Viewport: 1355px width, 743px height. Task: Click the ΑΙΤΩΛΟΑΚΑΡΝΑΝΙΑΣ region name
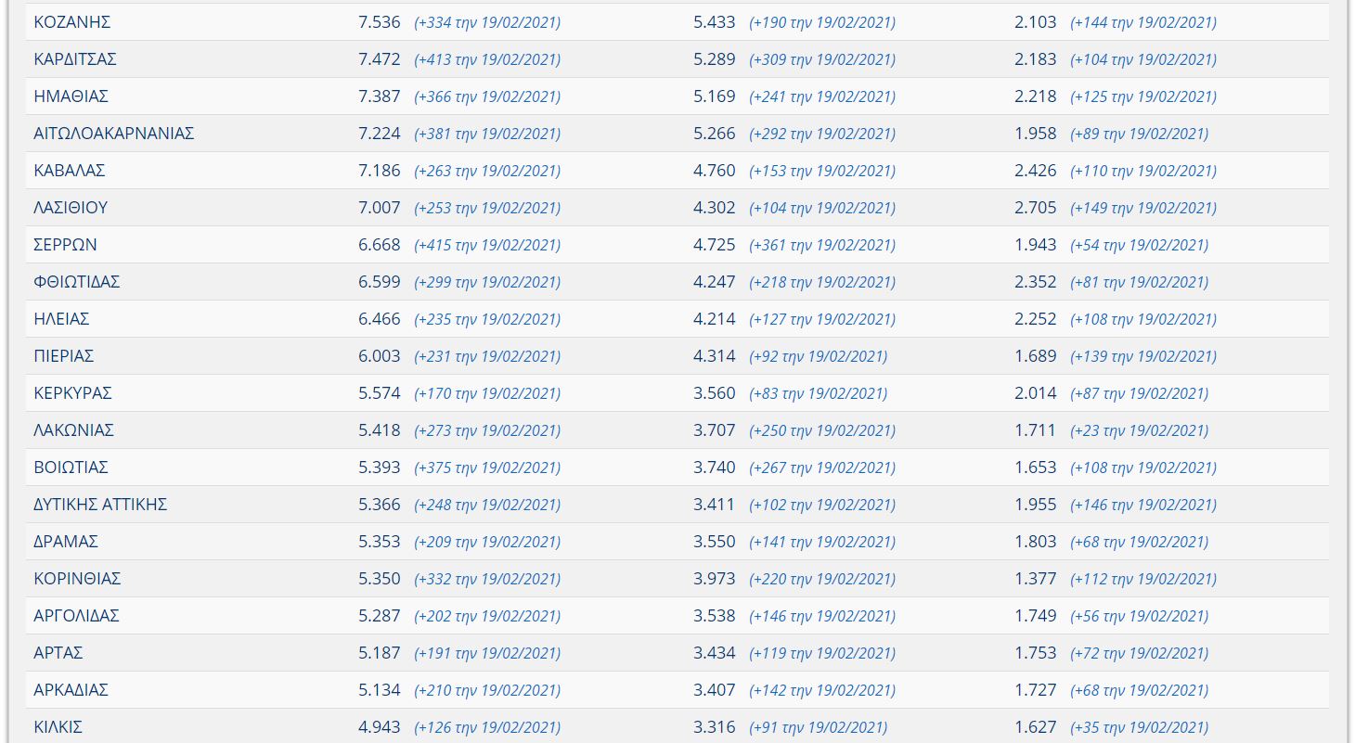coord(113,134)
